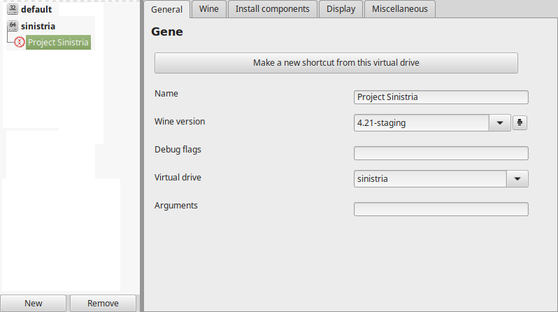Click into the Arguments text field
The image size is (558, 312).
[x=441, y=209]
